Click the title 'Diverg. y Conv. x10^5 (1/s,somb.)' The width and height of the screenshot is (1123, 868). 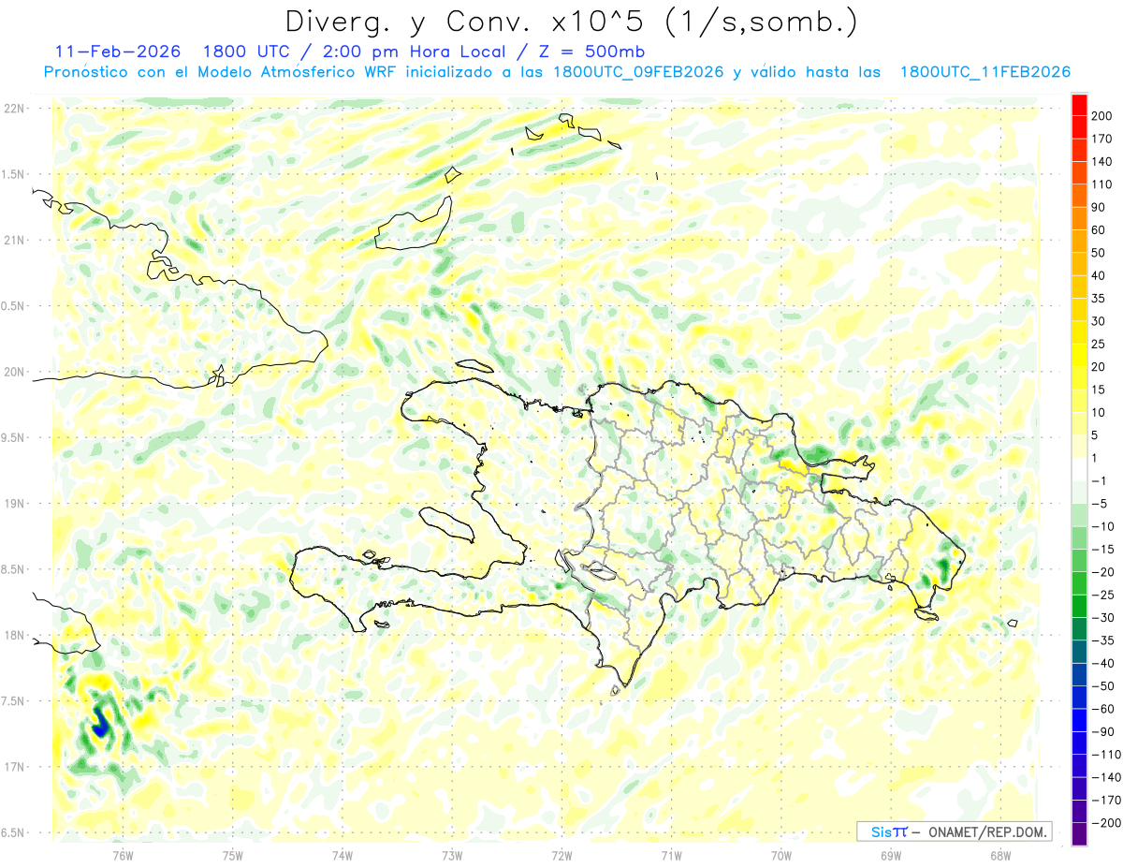pos(571,22)
